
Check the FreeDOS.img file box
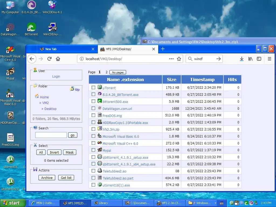pyautogui.click(x=94, y=115)
